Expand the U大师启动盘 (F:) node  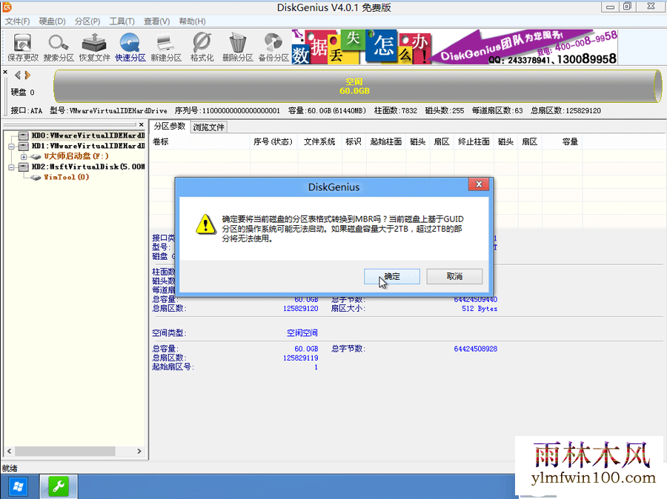point(24,157)
